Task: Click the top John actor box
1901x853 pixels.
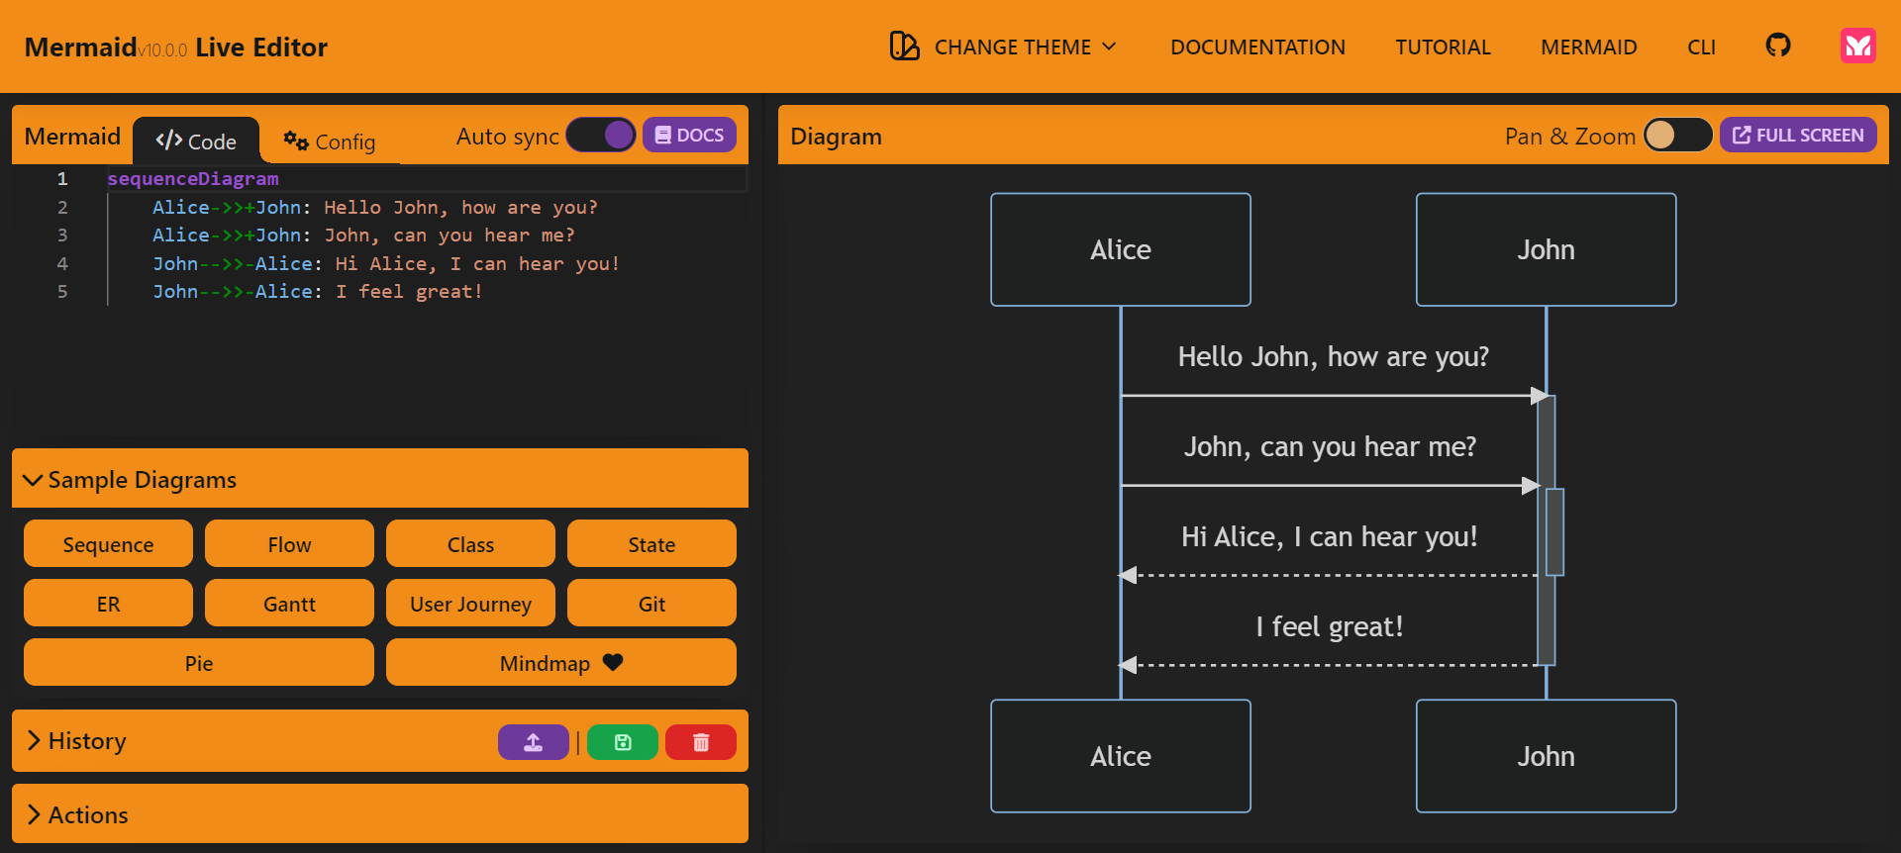Action: tap(1546, 249)
